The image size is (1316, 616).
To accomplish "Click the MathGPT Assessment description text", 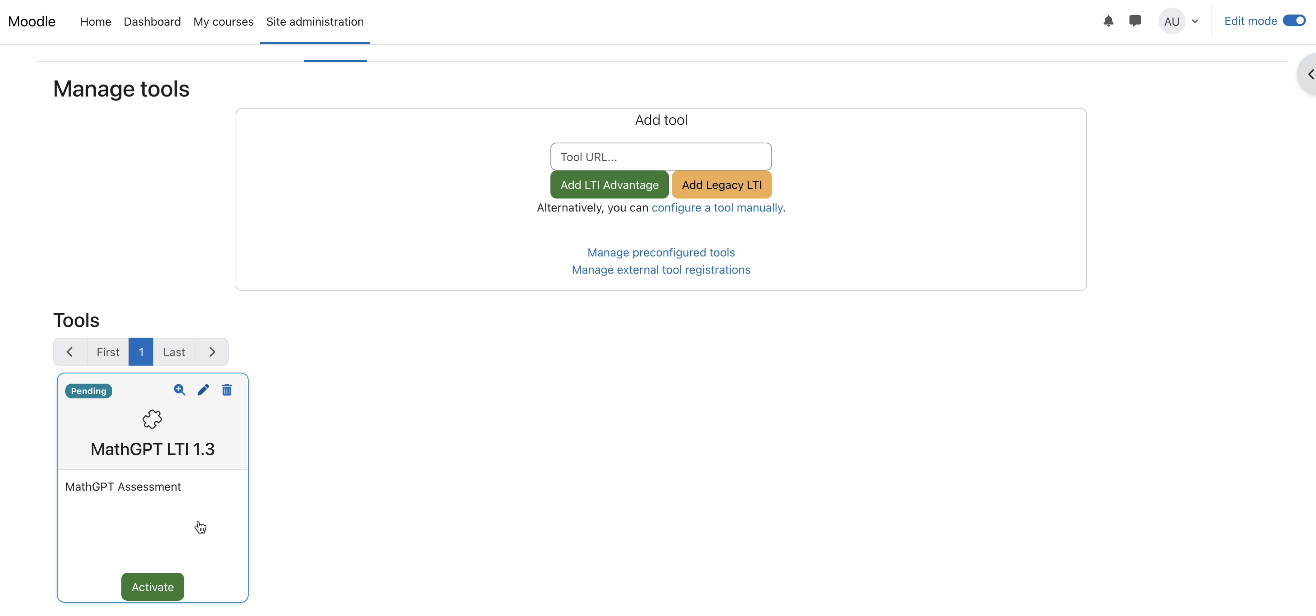I will [123, 487].
